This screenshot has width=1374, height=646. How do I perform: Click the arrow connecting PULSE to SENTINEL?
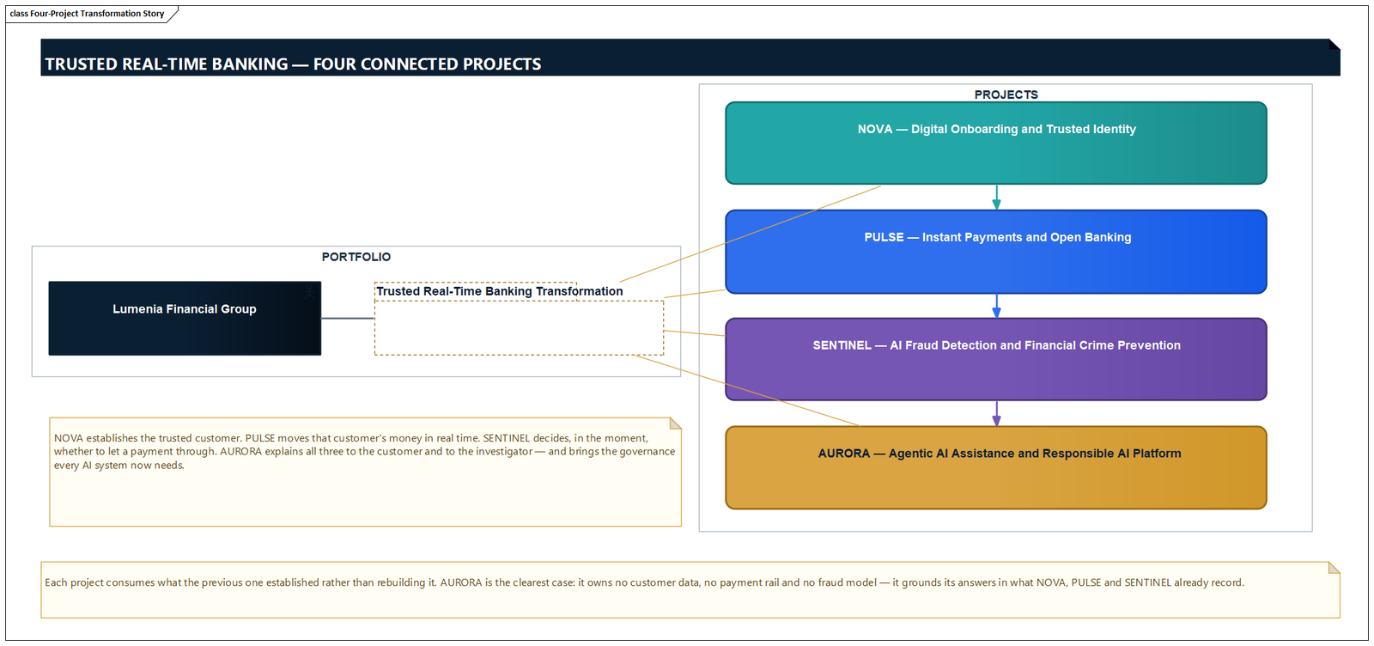(996, 306)
